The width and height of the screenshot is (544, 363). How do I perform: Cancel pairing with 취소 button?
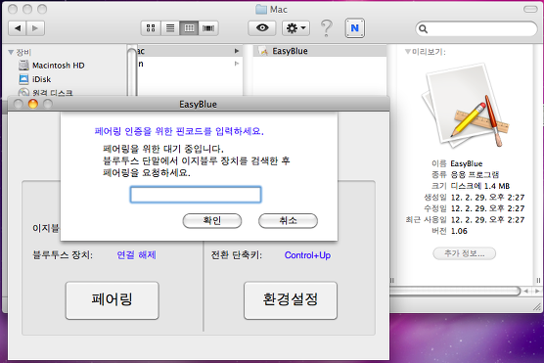(x=288, y=221)
